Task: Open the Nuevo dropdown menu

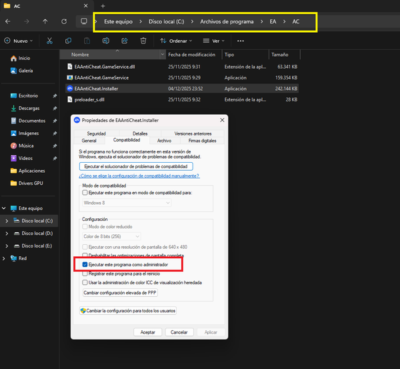Action: [20, 41]
